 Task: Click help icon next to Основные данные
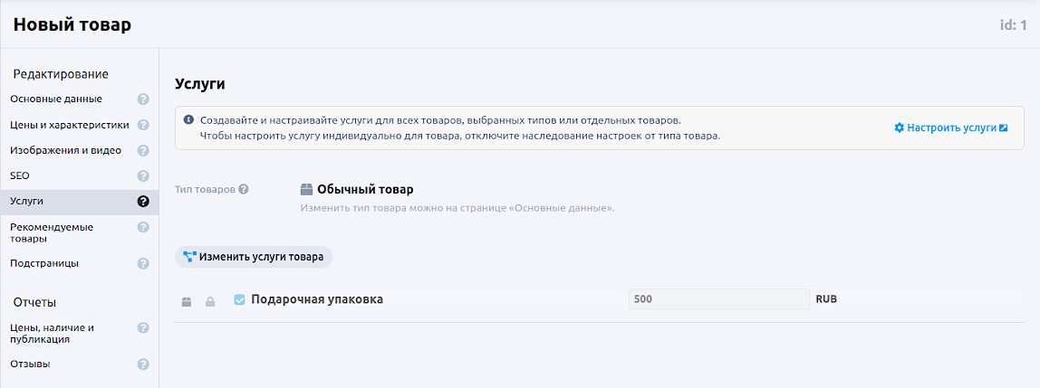[x=143, y=99]
